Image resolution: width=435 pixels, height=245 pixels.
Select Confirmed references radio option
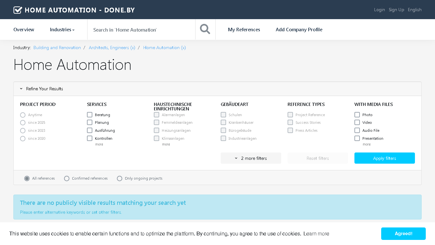point(67,178)
